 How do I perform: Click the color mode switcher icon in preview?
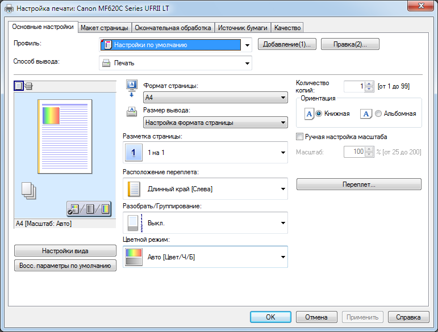tap(89, 209)
